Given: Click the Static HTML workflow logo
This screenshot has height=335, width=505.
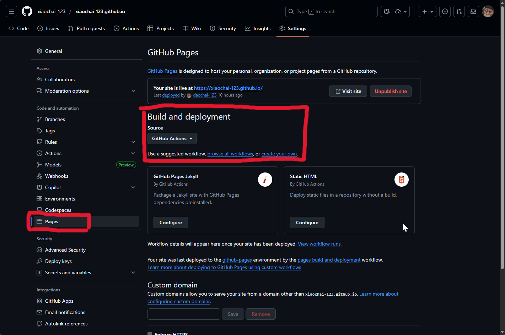Looking at the screenshot, I should pos(401,180).
